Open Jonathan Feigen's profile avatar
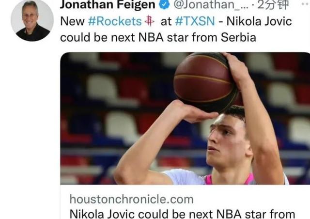Image resolution: width=310 pixels, height=219 pixels. pos(32,20)
